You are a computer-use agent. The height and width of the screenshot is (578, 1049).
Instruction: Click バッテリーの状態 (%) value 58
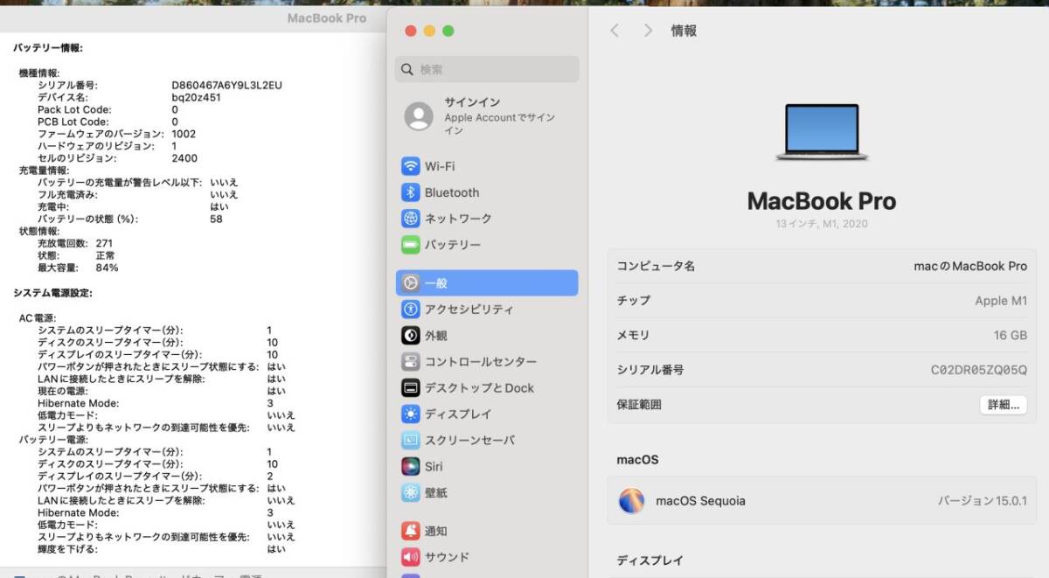[216, 219]
